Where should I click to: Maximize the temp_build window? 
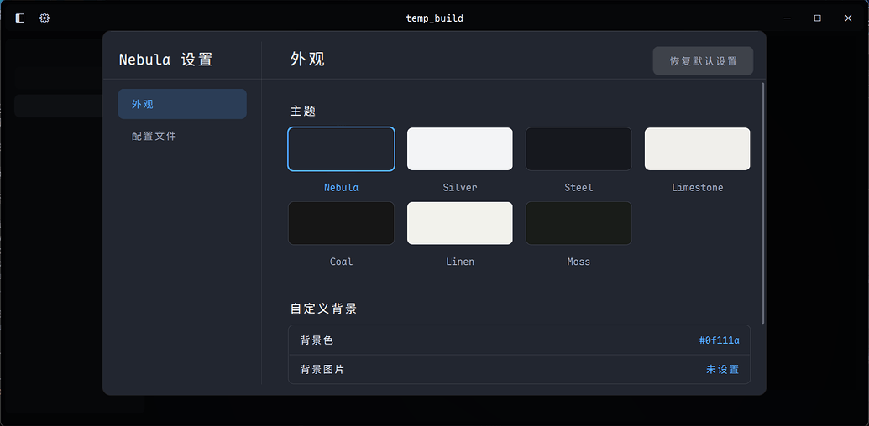(818, 18)
